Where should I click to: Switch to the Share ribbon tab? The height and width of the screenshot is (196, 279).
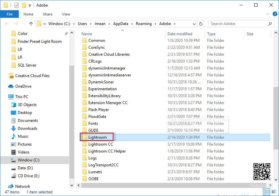coord(47,14)
